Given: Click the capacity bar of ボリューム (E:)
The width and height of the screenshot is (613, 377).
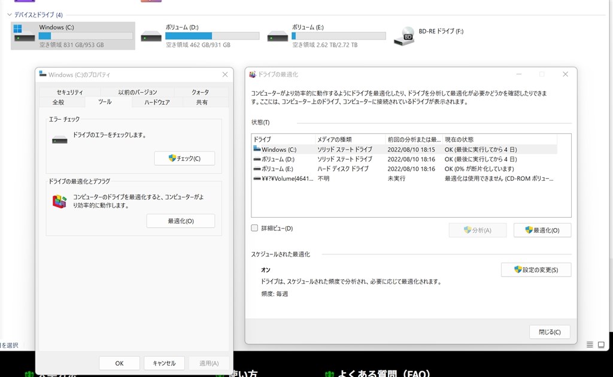Looking at the screenshot, I should pyautogui.click(x=339, y=34).
